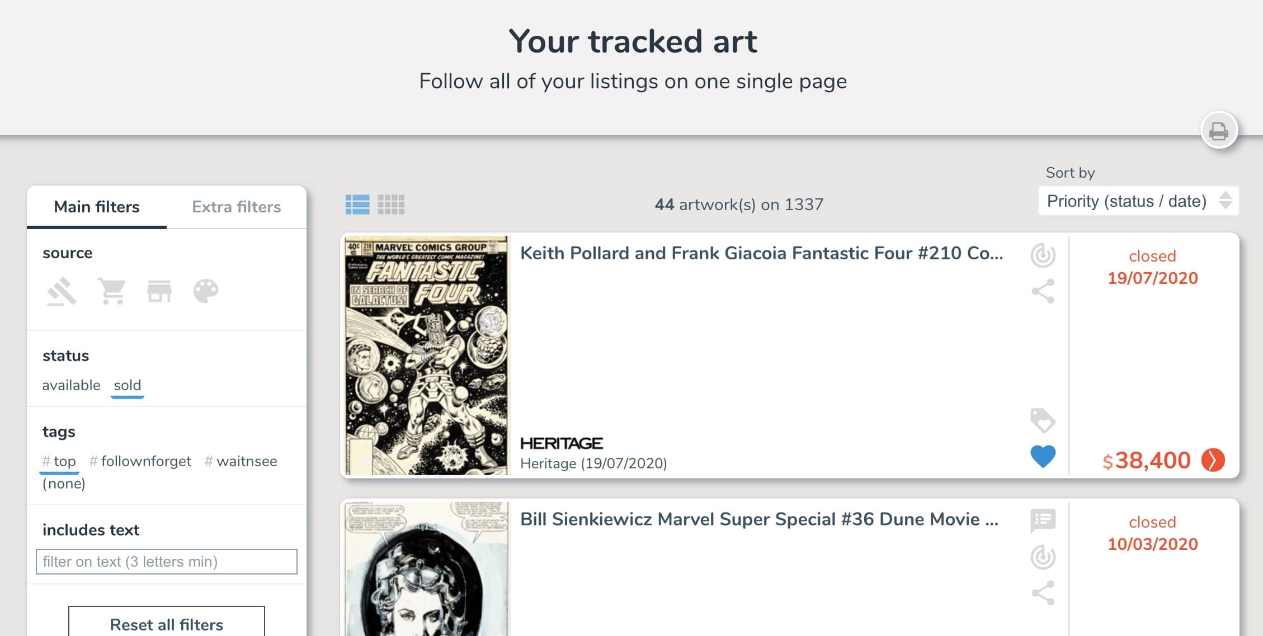Switch to the Extra filters tab
1263x636 pixels.
[x=236, y=207]
